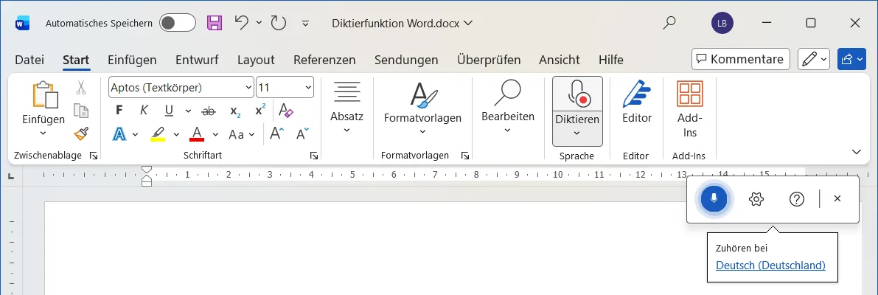The width and height of the screenshot is (878, 295).
Task: Open Schriftart dialog launcher
Action: (x=314, y=156)
